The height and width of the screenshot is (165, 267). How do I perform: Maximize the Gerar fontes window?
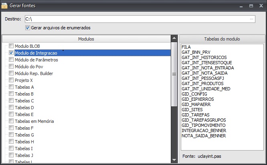click(251, 6)
